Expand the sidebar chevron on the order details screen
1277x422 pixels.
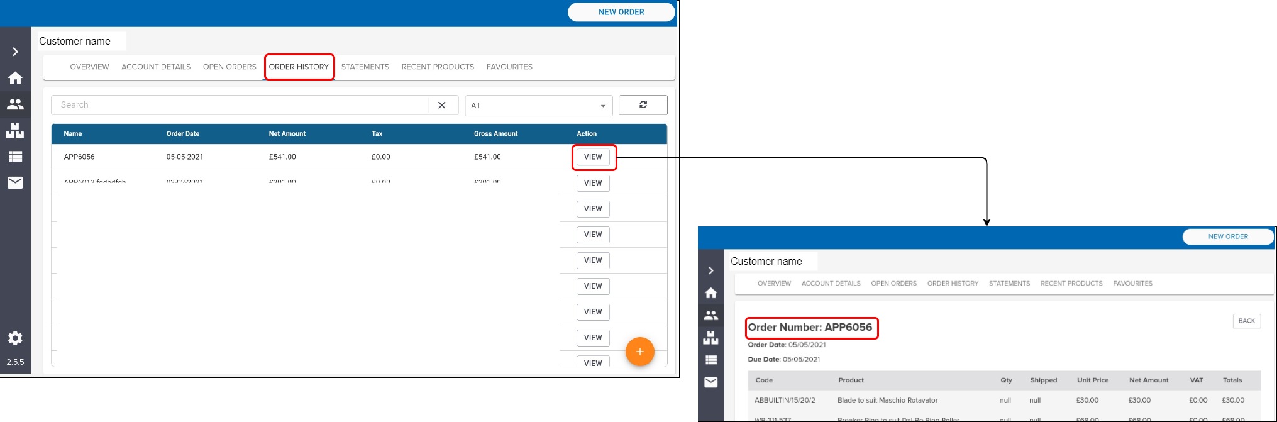(x=710, y=270)
